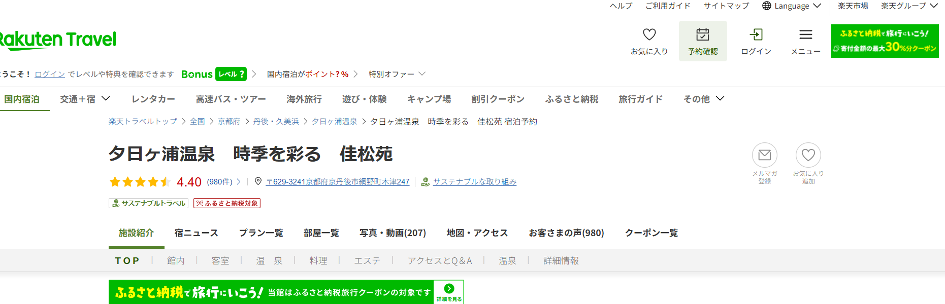Open the (980件) reviews link
945x304 pixels.
pos(220,182)
